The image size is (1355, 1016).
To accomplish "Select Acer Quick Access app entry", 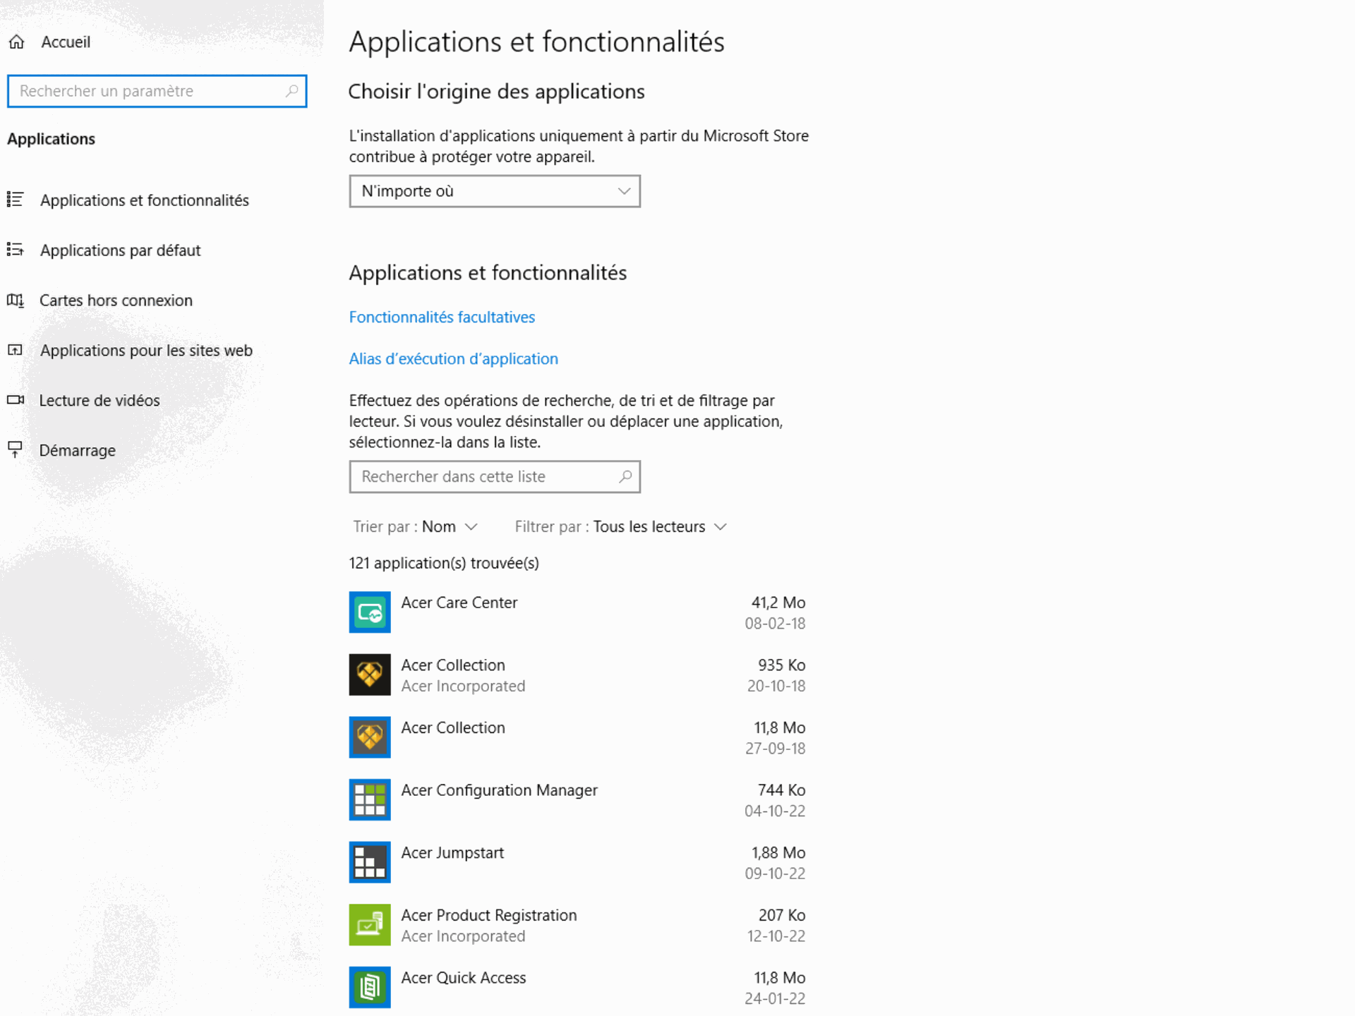I will 578,987.
